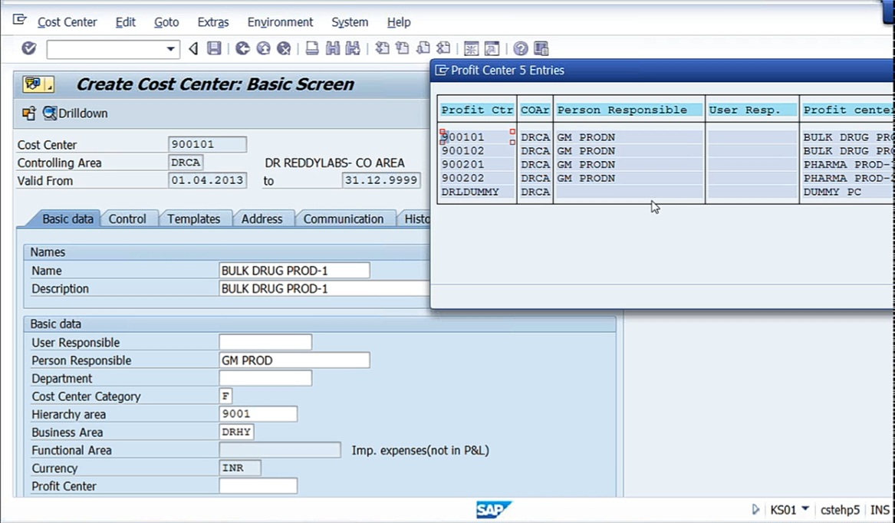Open the command field dropdown

pos(170,49)
